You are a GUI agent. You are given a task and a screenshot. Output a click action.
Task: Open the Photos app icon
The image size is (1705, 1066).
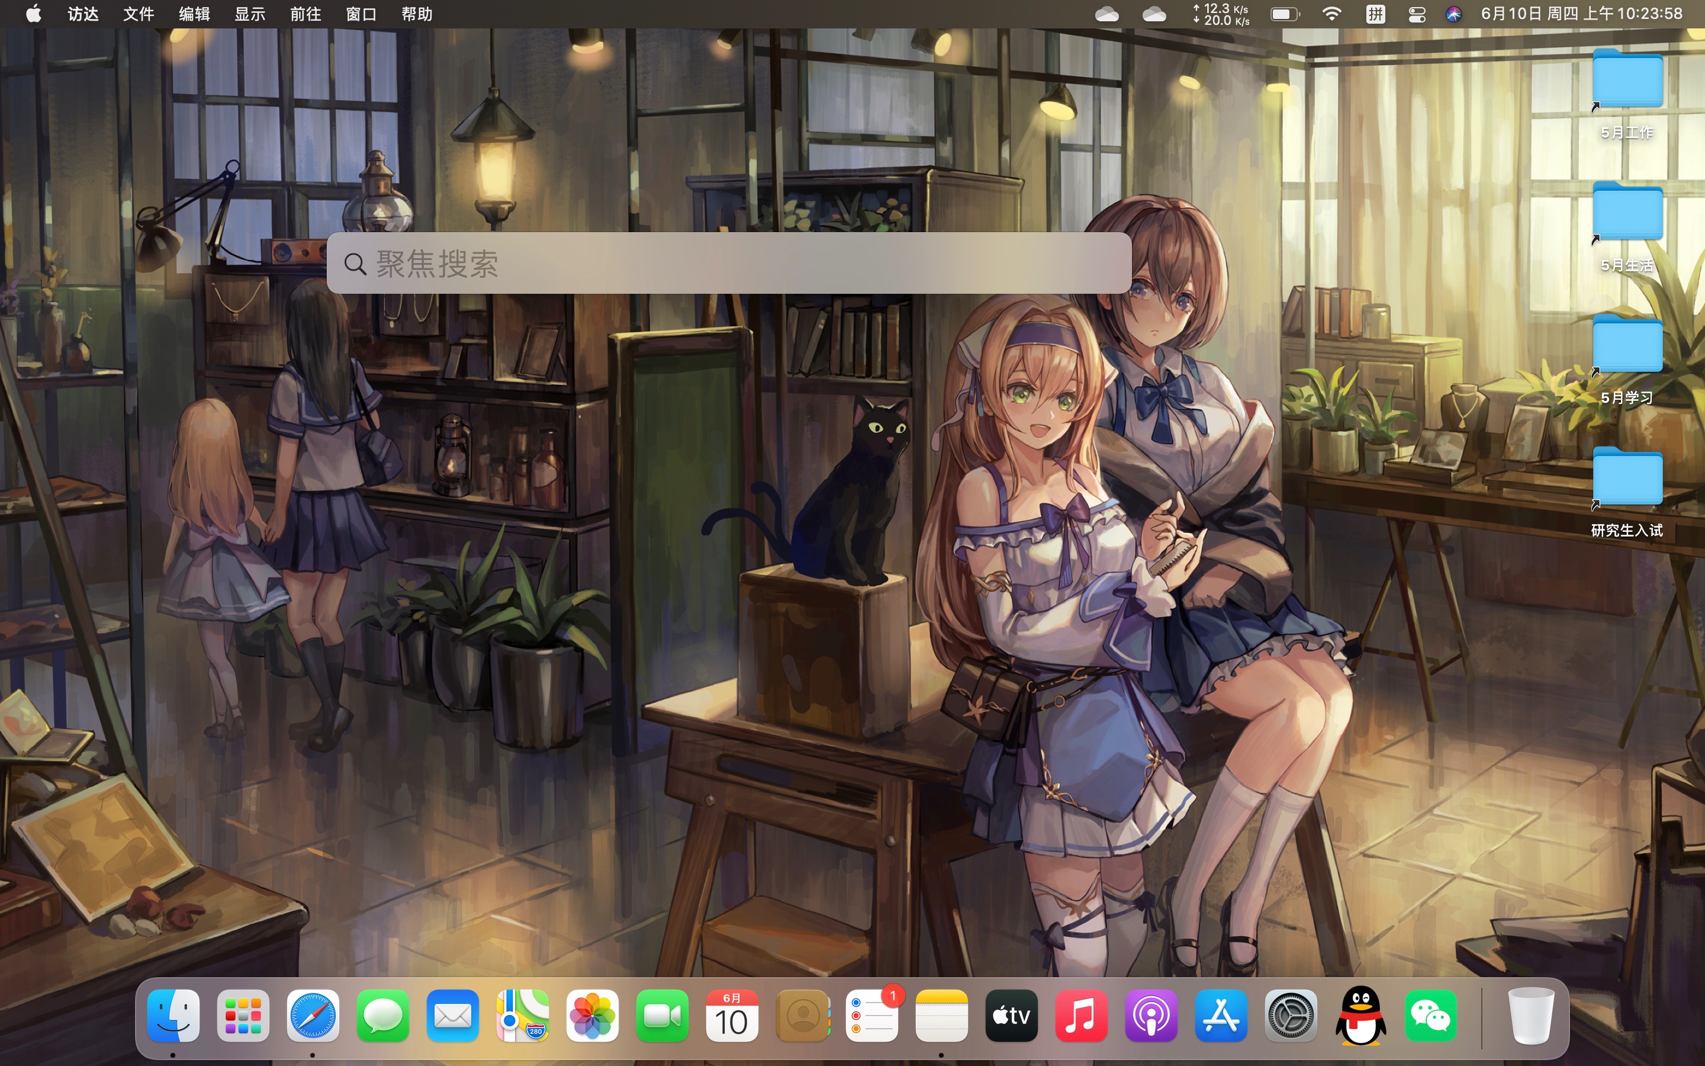click(593, 1016)
